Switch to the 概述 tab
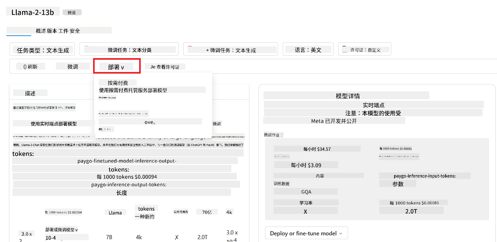This screenshot has height=242, width=497. point(41,31)
